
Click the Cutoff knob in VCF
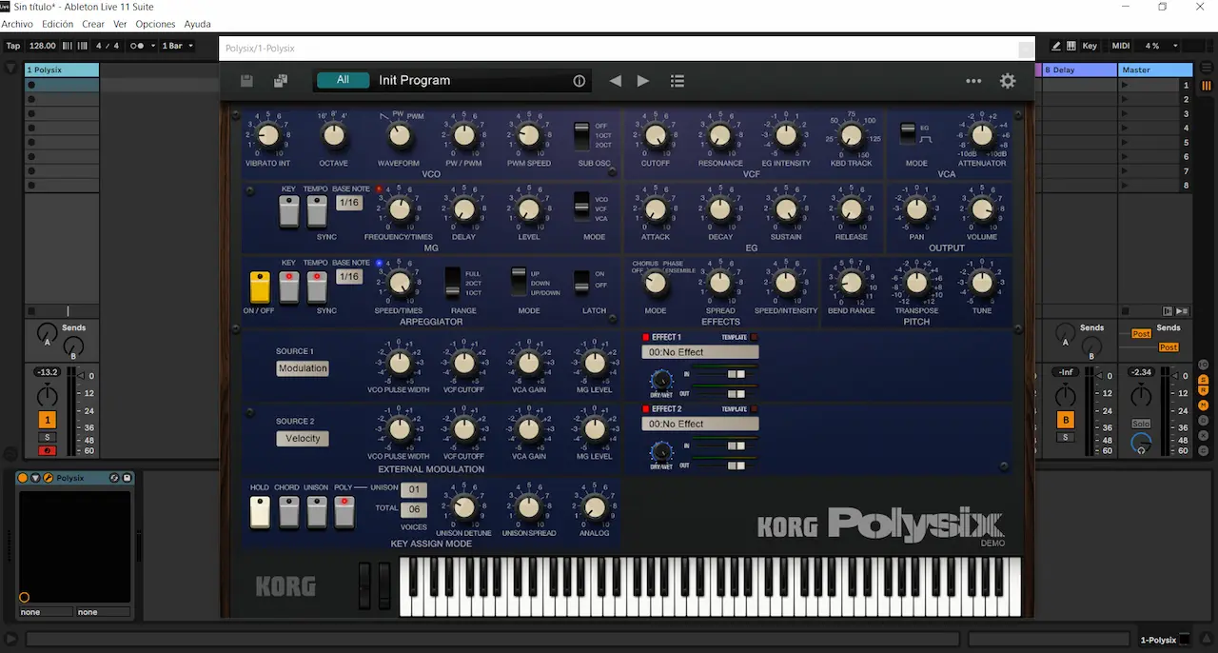[656, 136]
